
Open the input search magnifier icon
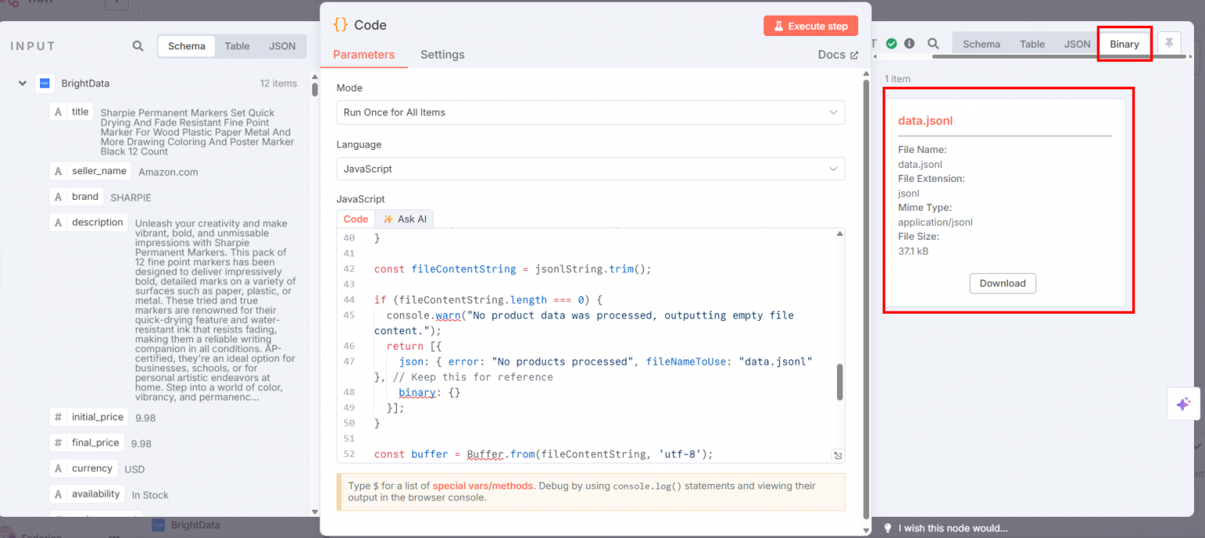coord(137,45)
